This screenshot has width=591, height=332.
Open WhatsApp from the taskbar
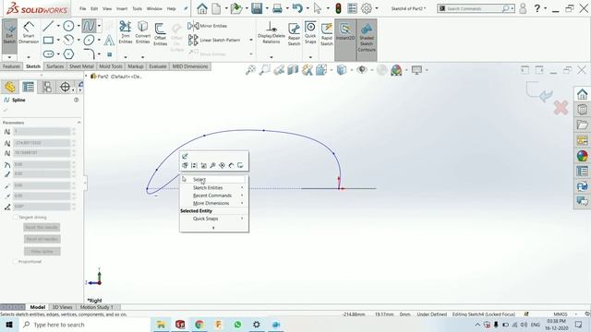[x=237, y=325]
